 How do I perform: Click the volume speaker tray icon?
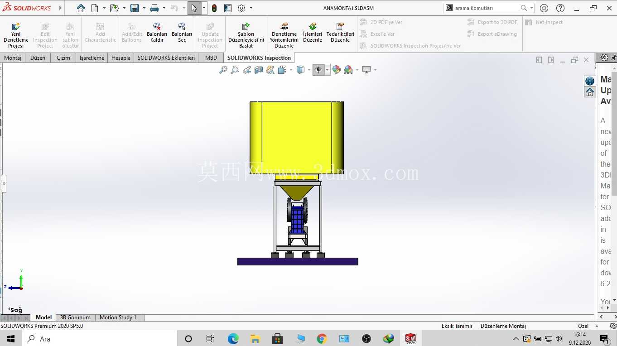(559, 339)
